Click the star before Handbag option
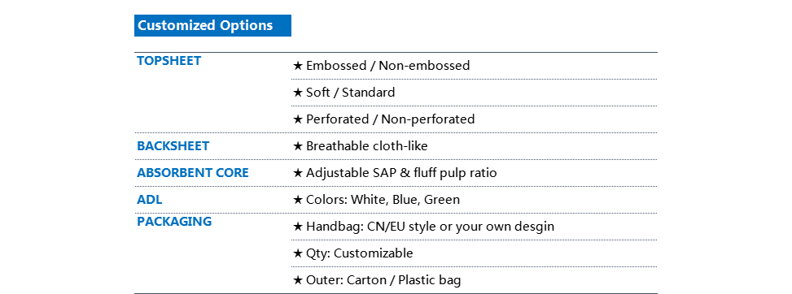792x294 pixels. (x=298, y=227)
